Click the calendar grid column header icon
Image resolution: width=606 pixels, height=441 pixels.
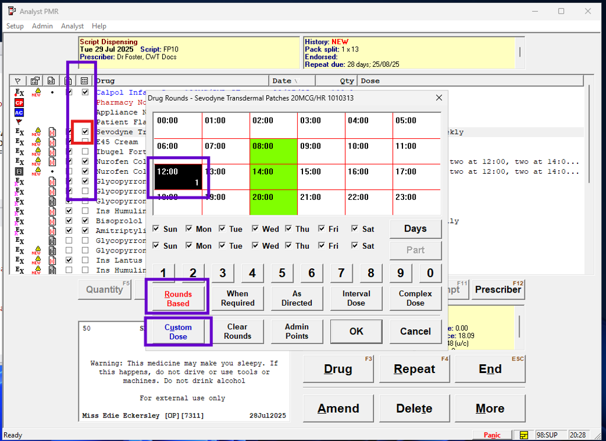(x=85, y=81)
